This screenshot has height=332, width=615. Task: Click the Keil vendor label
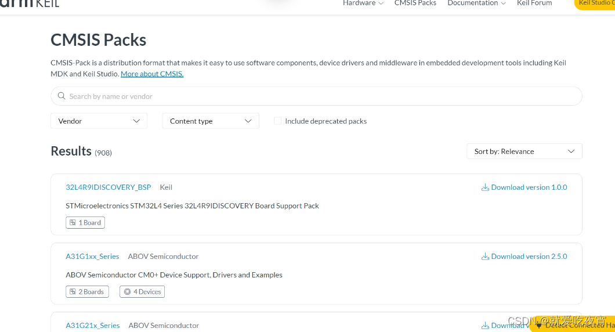point(166,187)
